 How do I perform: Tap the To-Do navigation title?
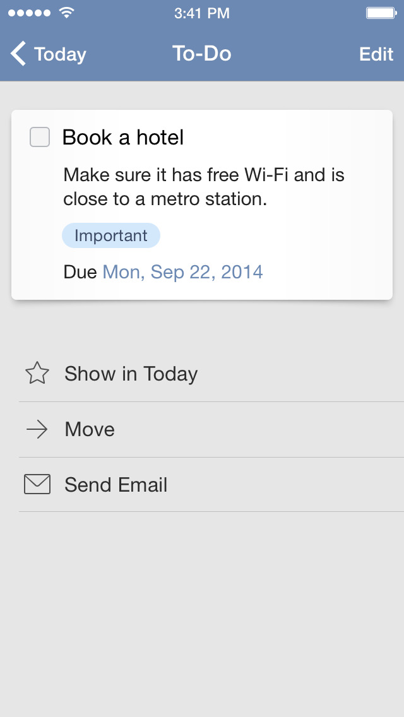(x=202, y=54)
